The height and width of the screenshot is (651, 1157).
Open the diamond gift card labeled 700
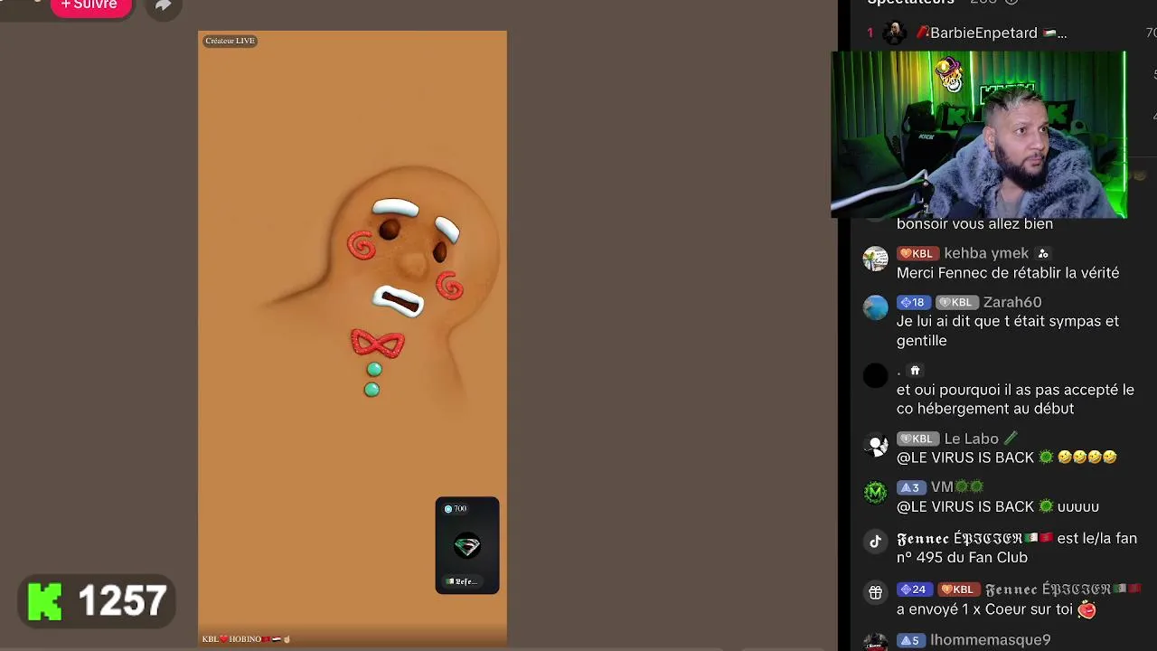pyautogui.click(x=467, y=545)
